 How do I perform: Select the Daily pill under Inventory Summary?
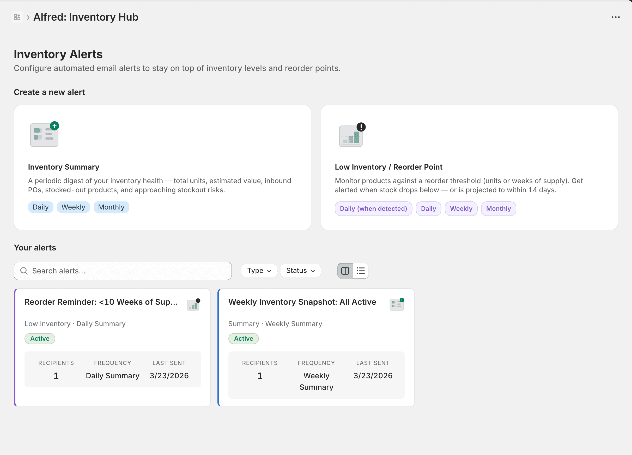coord(41,207)
